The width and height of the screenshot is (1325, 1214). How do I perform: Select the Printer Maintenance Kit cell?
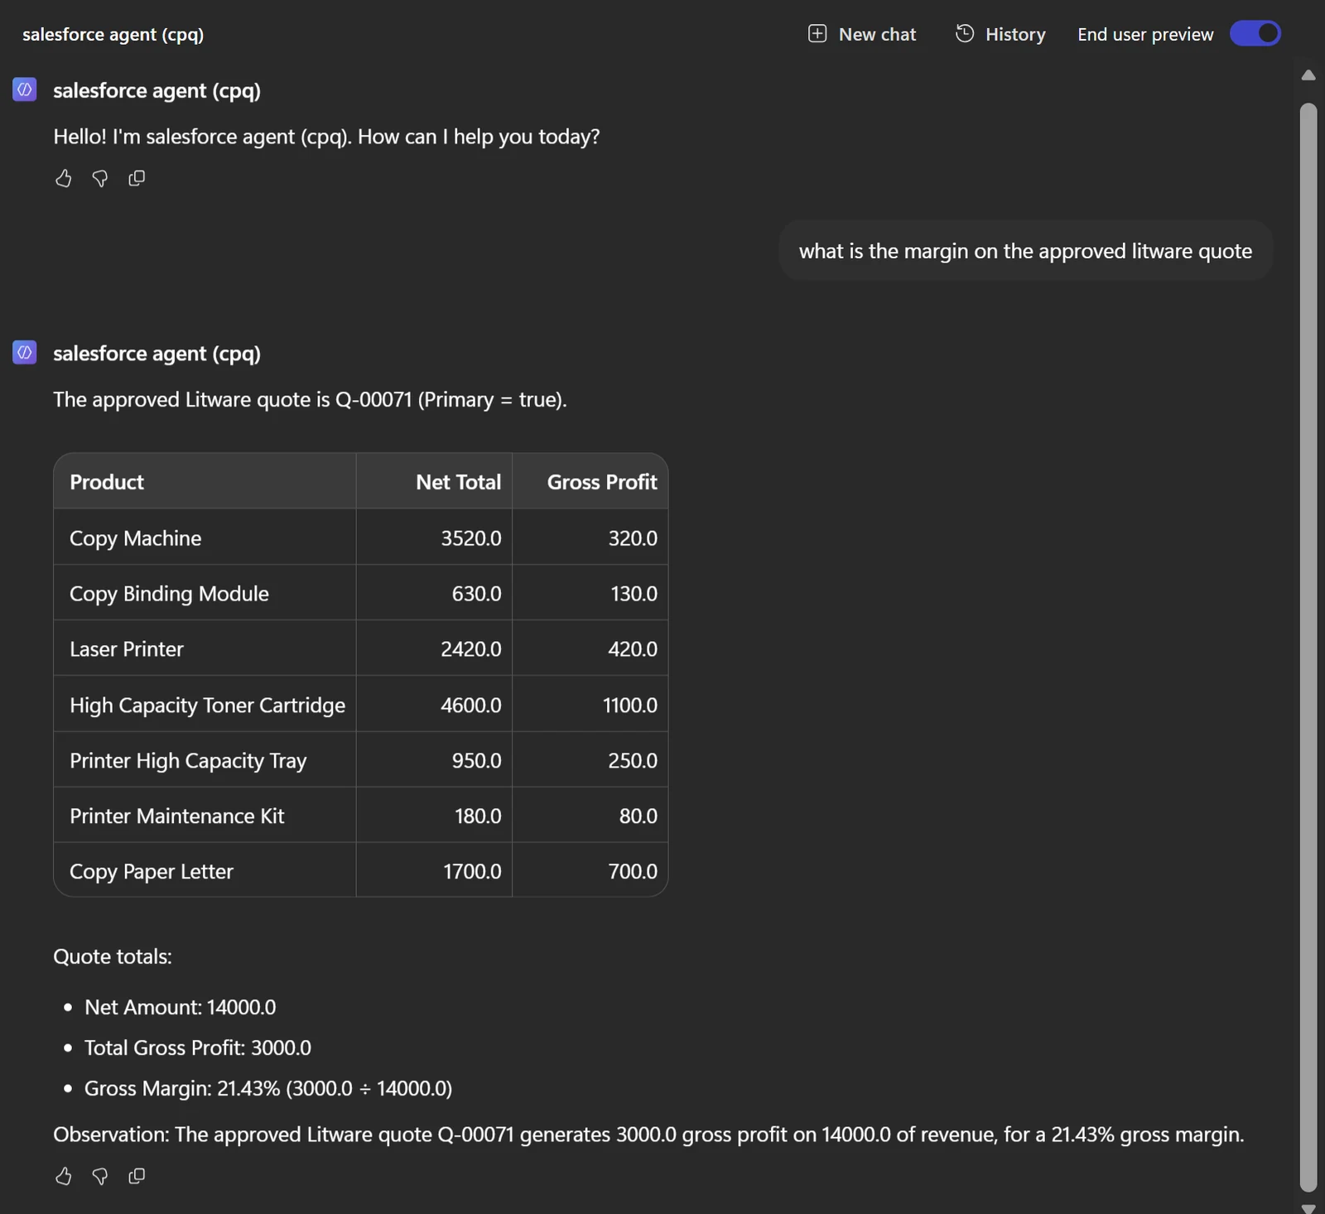pos(205,816)
